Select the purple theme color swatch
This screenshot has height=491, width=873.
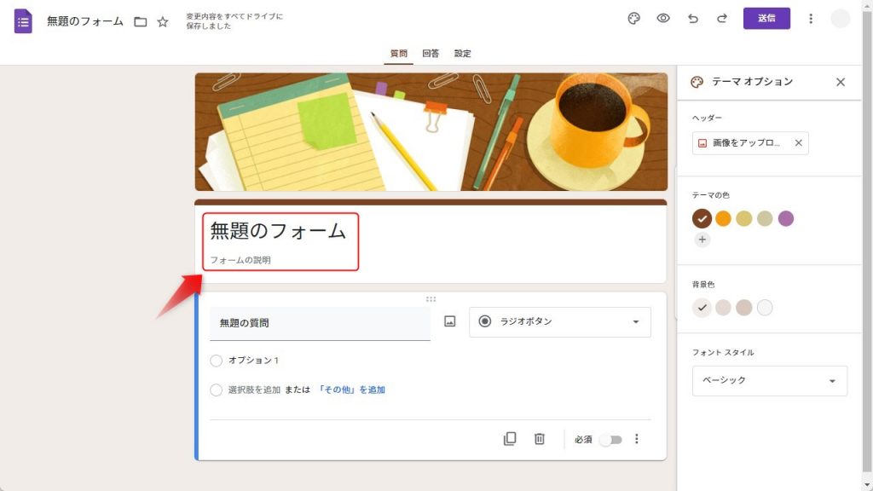click(785, 219)
